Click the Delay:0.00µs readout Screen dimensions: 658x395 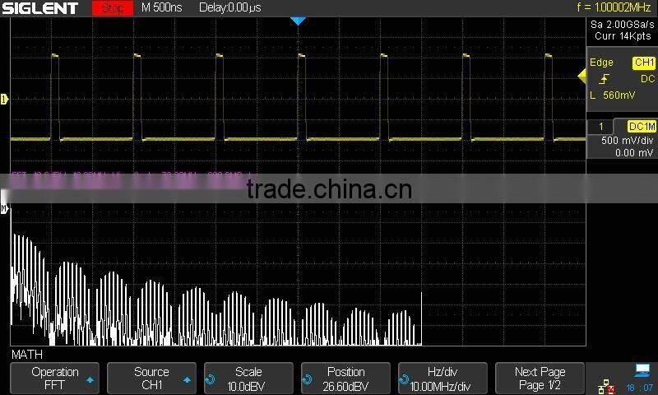[x=230, y=7]
